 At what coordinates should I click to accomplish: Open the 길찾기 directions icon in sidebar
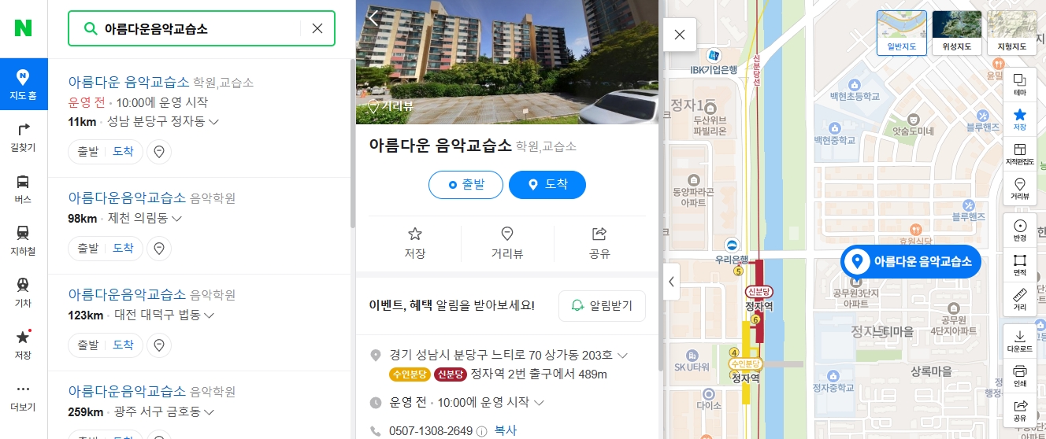point(24,137)
